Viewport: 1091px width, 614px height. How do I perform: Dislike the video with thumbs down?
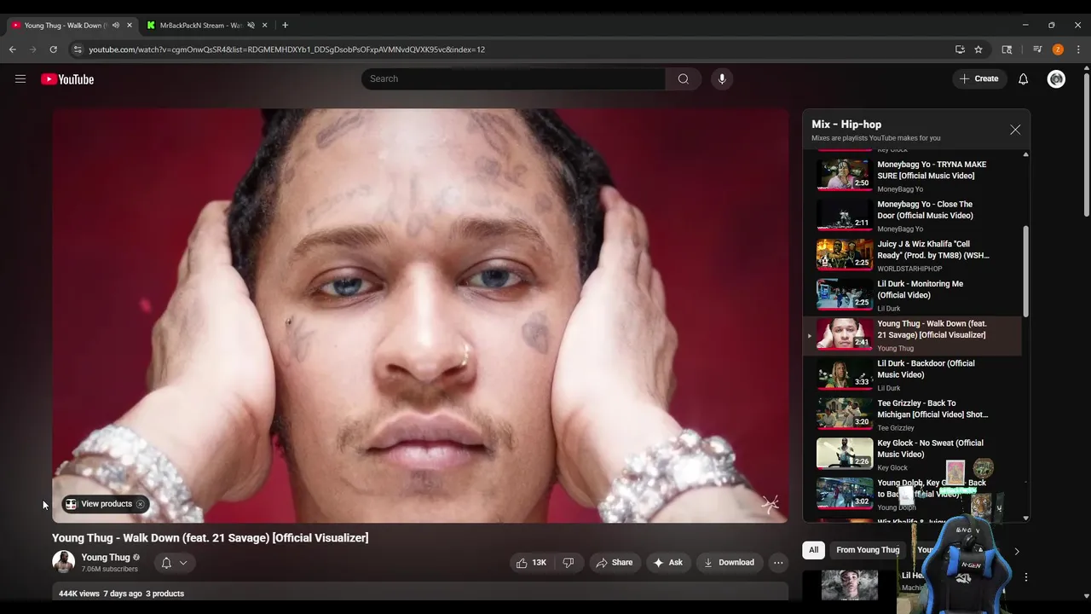[569, 563]
